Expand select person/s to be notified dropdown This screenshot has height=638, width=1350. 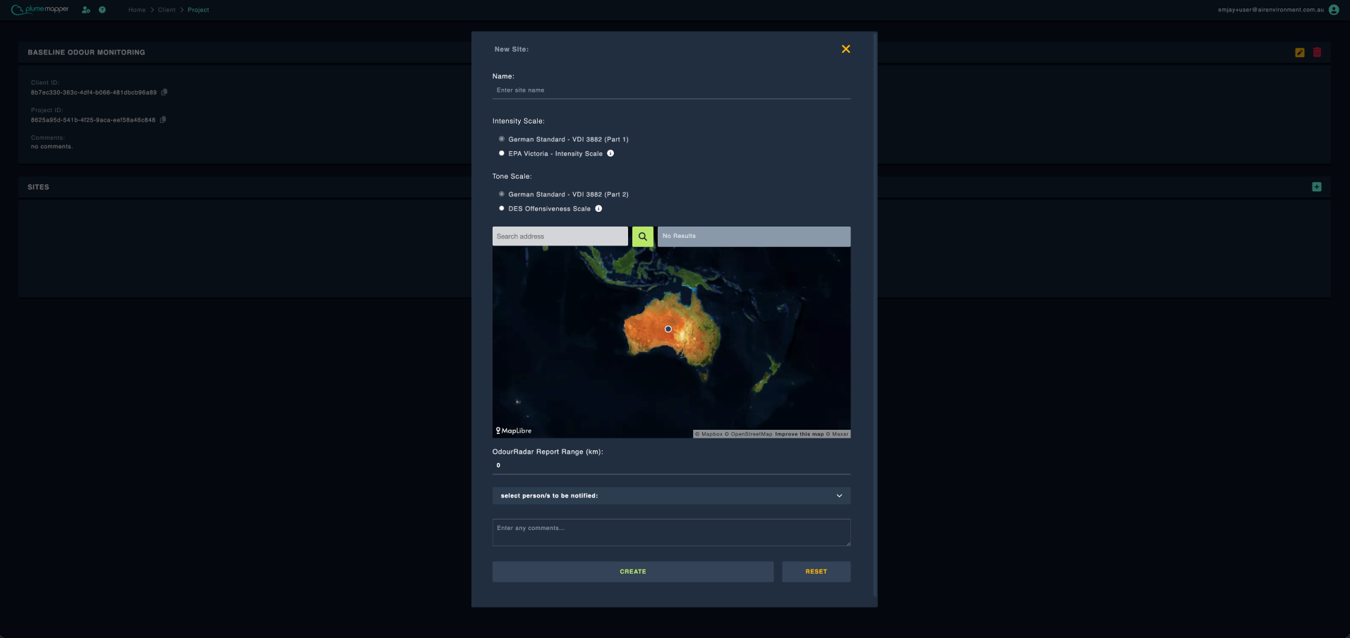671,495
